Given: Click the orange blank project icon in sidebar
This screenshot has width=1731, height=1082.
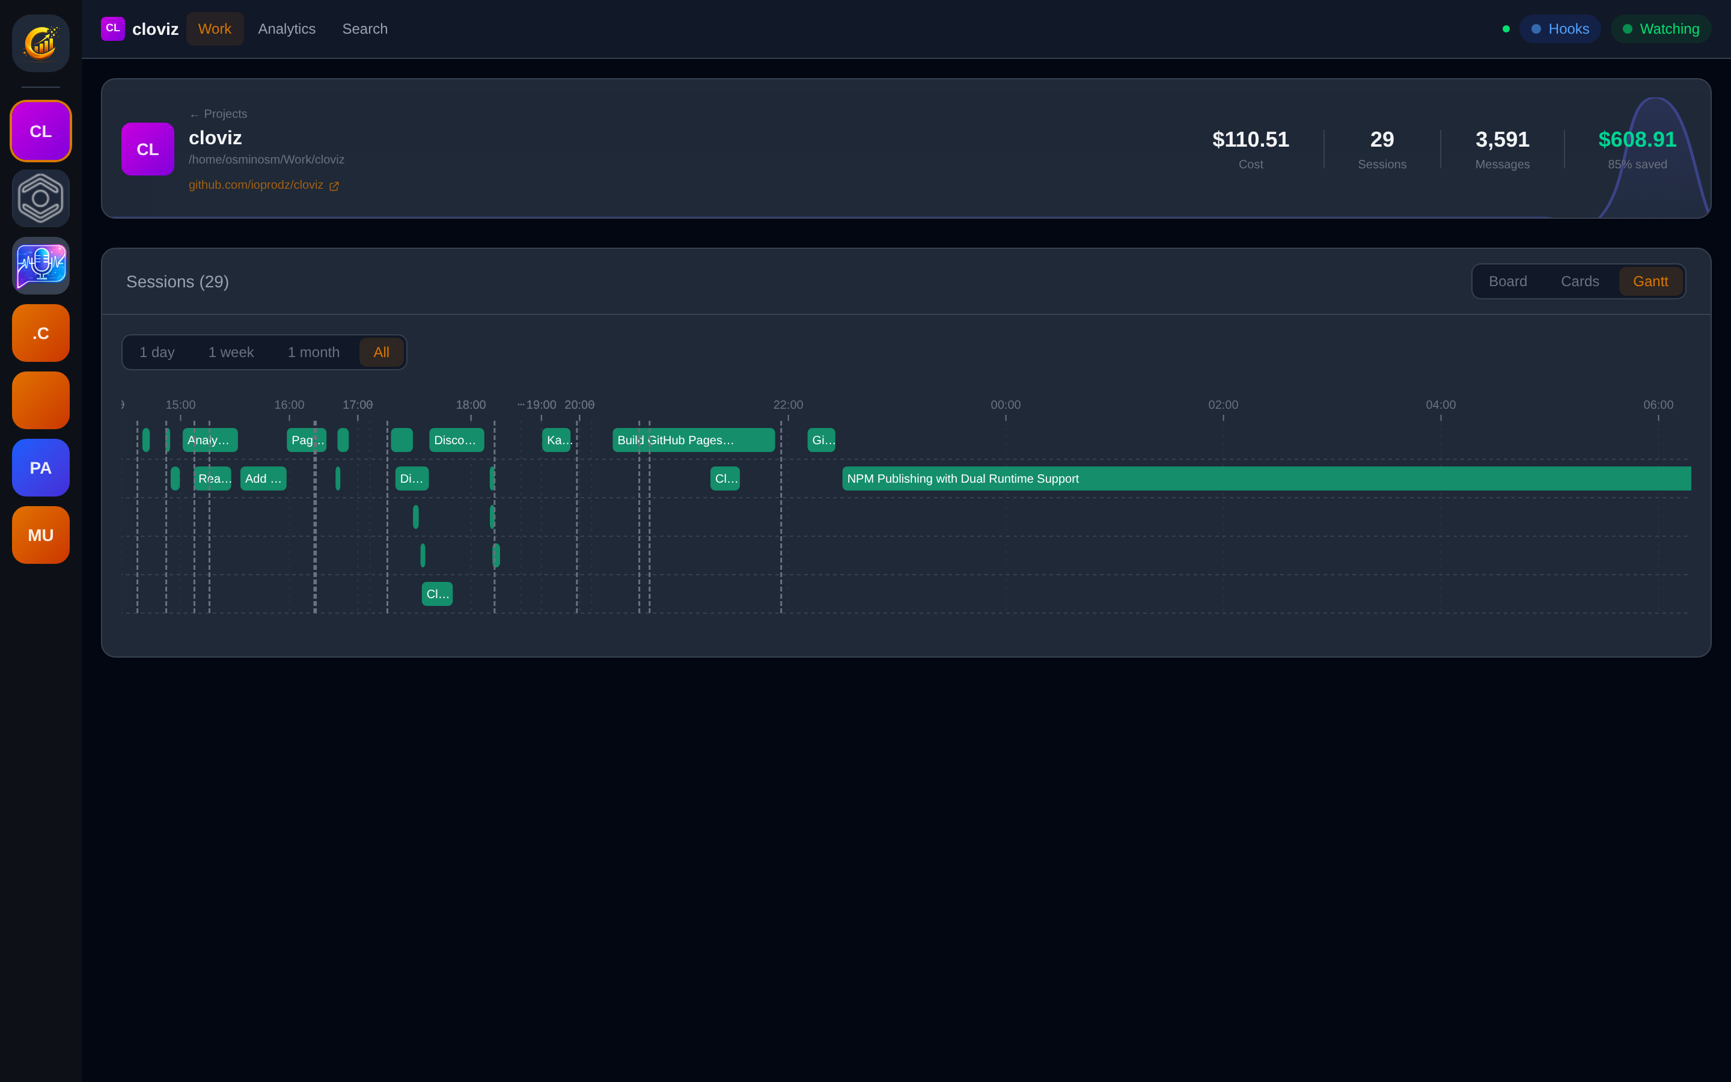Looking at the screenshot, I should coord(41,400).
